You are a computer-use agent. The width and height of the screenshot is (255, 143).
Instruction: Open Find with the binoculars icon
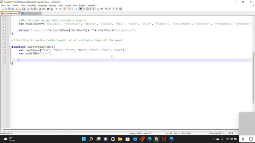click(48, 9)
